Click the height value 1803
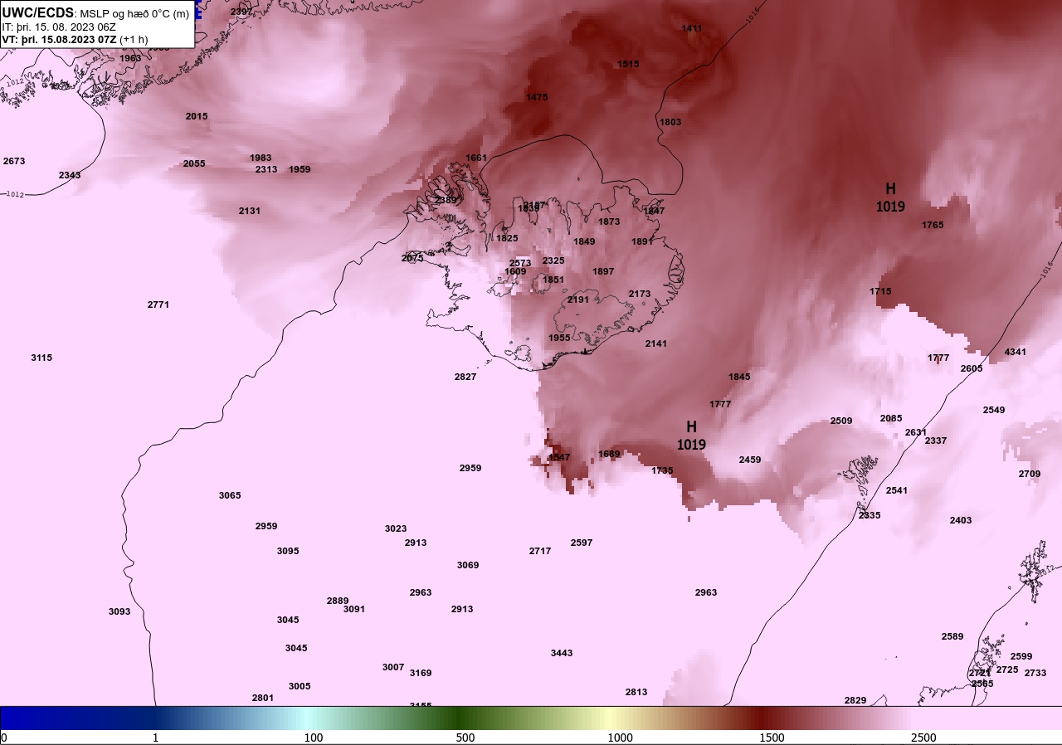 point(670,122)
